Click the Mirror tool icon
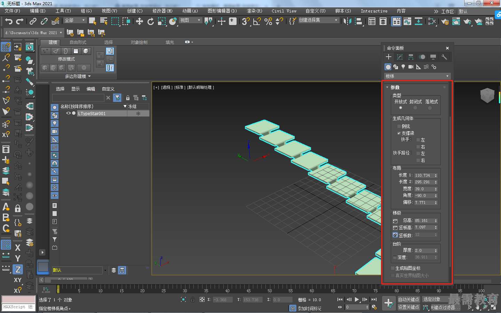Viewport: 501px width, 313px height. point(347,22)
